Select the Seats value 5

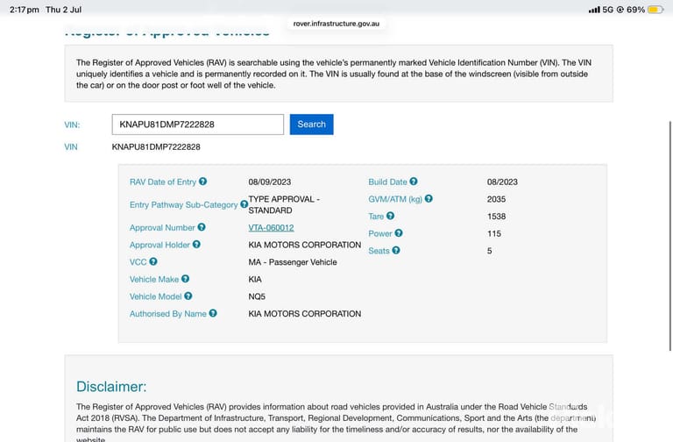point(489,251)
